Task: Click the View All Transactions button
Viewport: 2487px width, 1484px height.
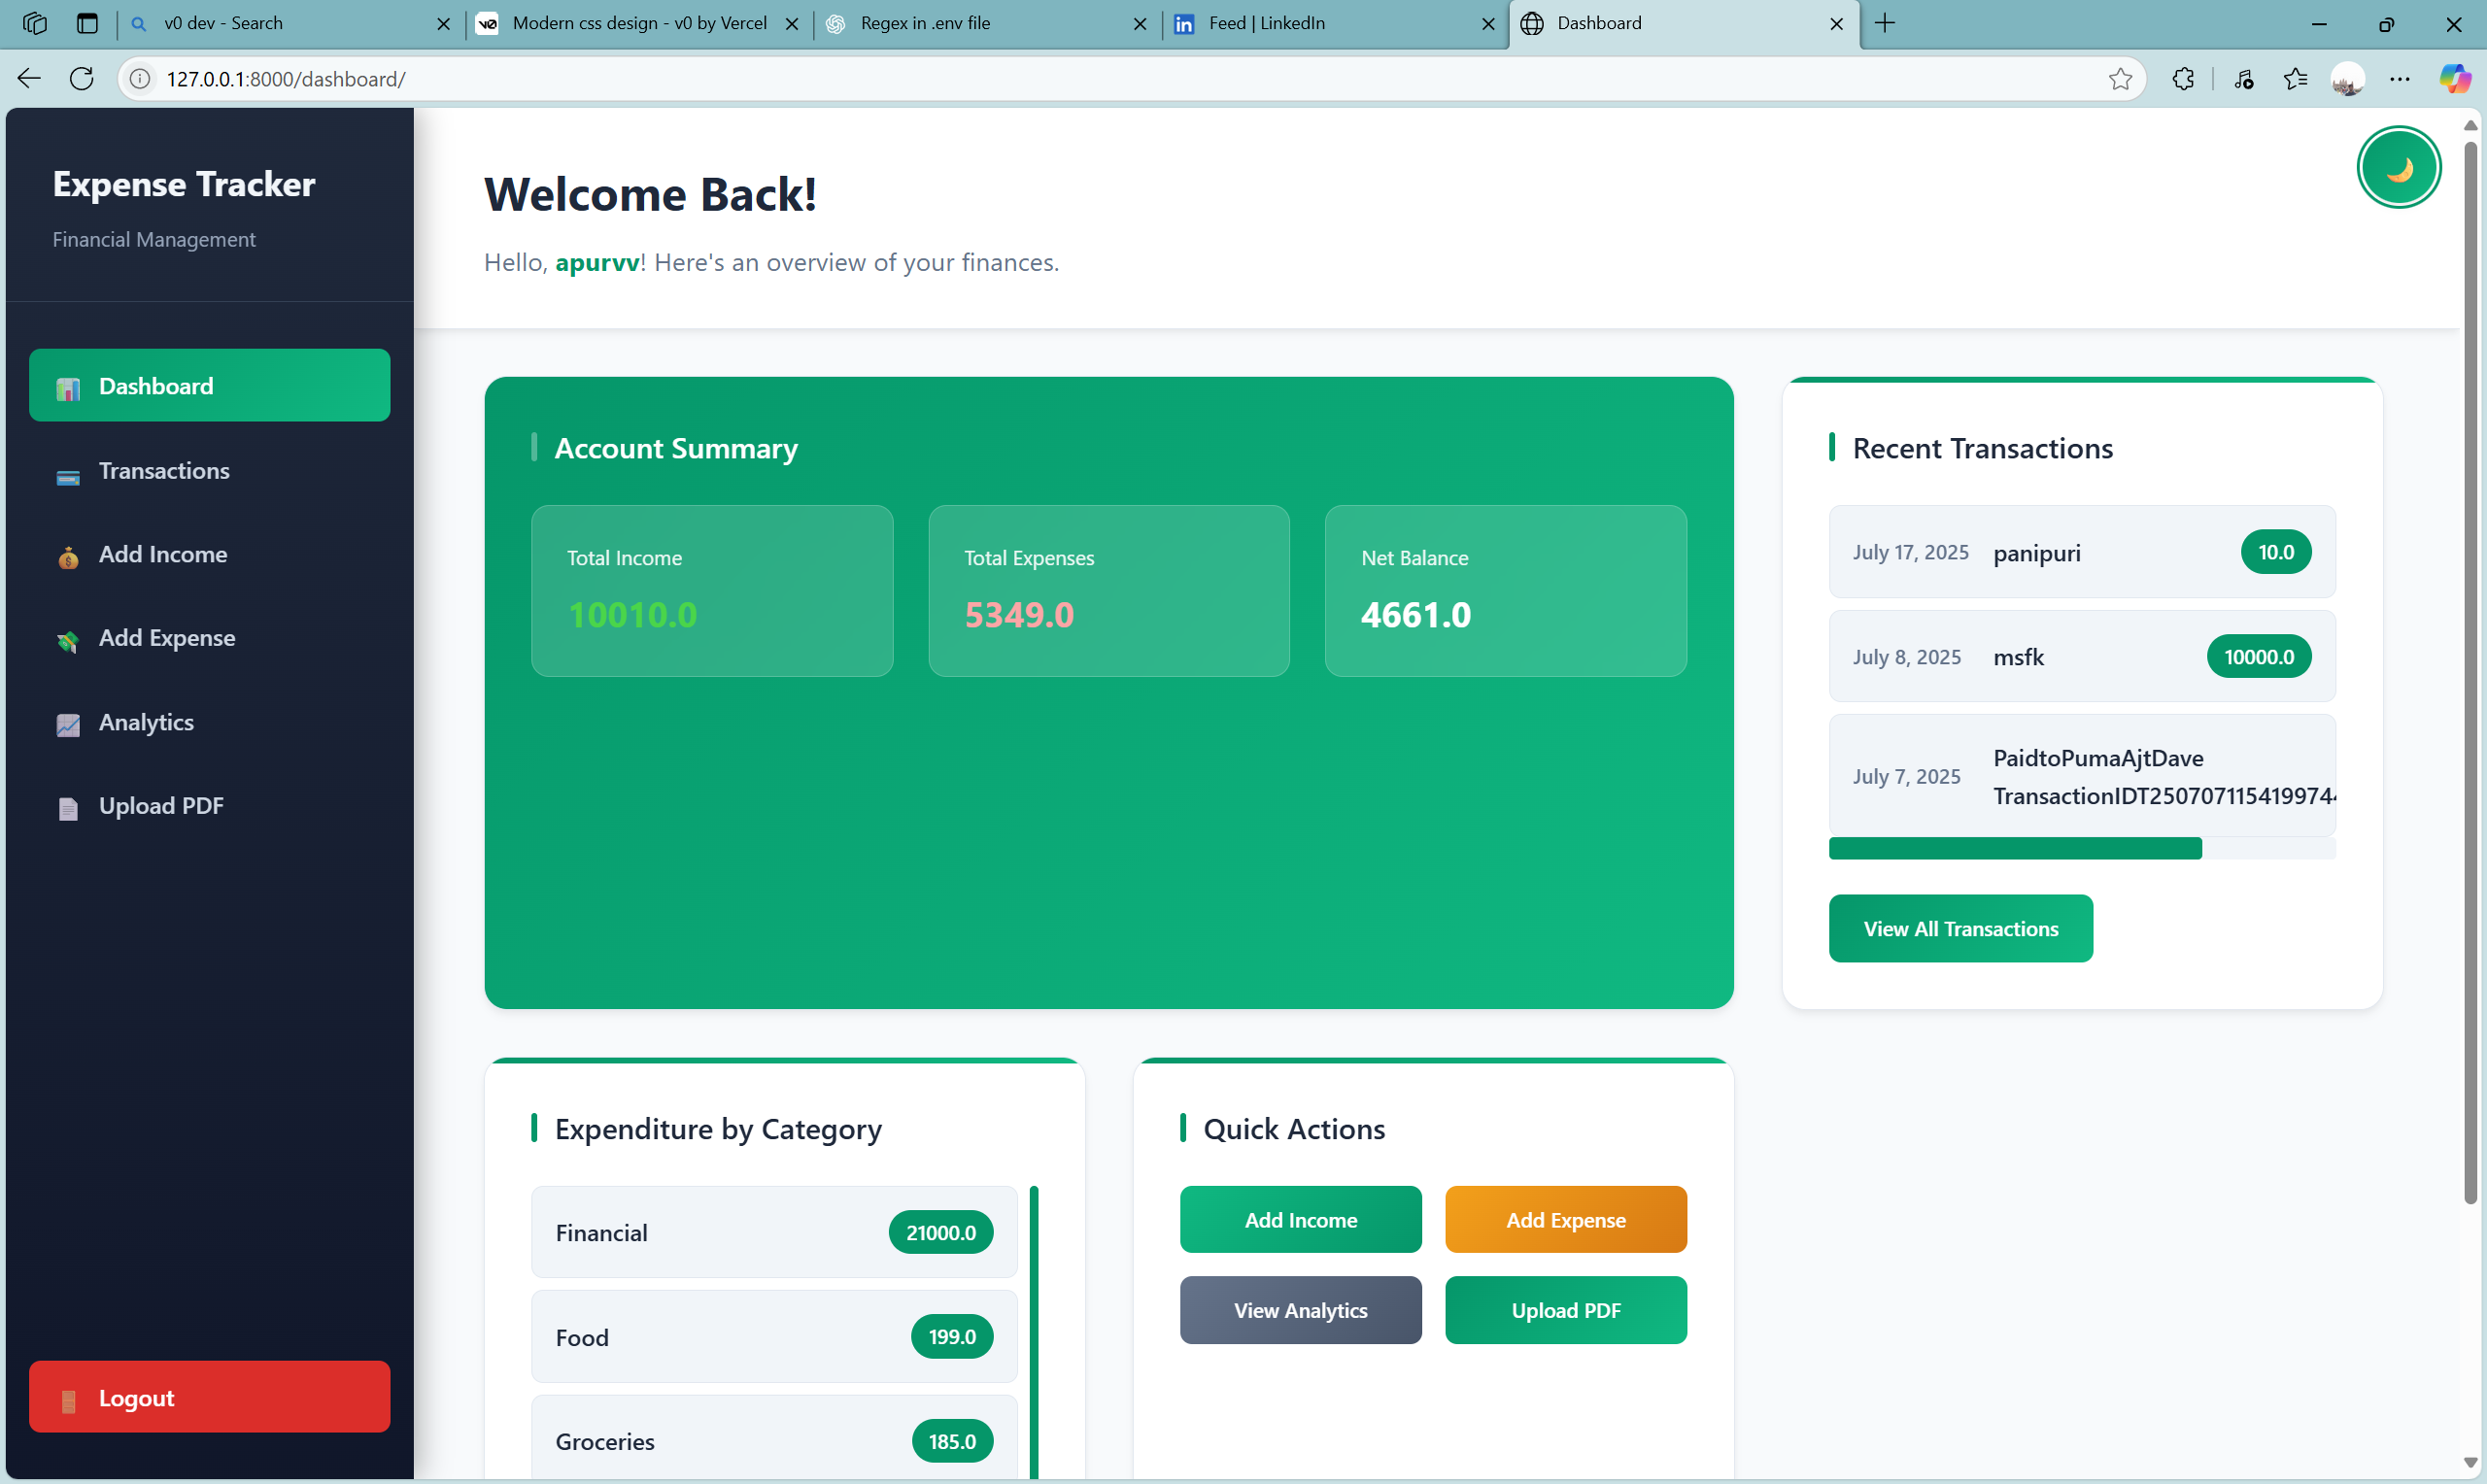Action: (x=1959, y=928)
